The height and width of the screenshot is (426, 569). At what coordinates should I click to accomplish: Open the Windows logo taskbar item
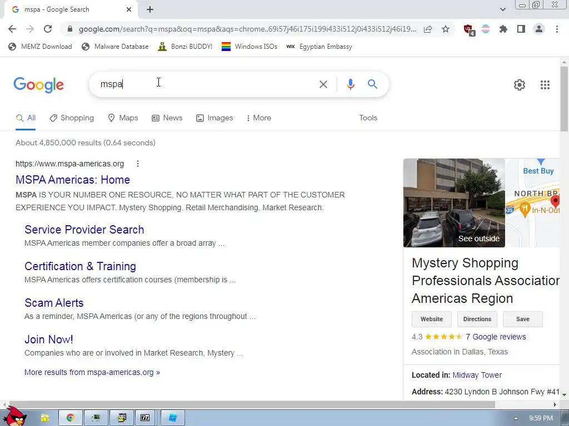click(173, 418)
